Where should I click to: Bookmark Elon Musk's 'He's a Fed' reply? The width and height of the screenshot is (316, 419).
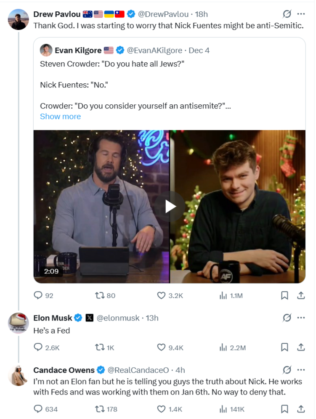pos(284,347)
